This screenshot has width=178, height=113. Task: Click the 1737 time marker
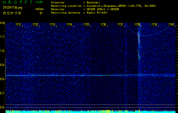click(x=120, y=24)
